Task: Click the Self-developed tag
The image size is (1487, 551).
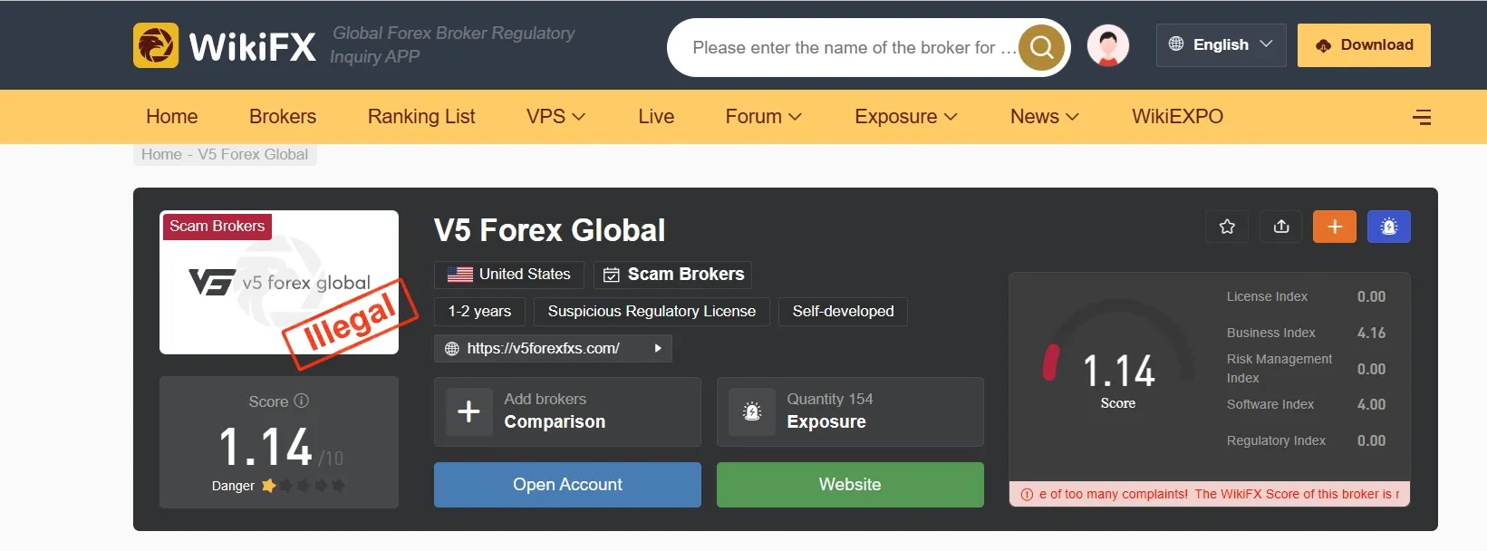Action: [843, 312]
